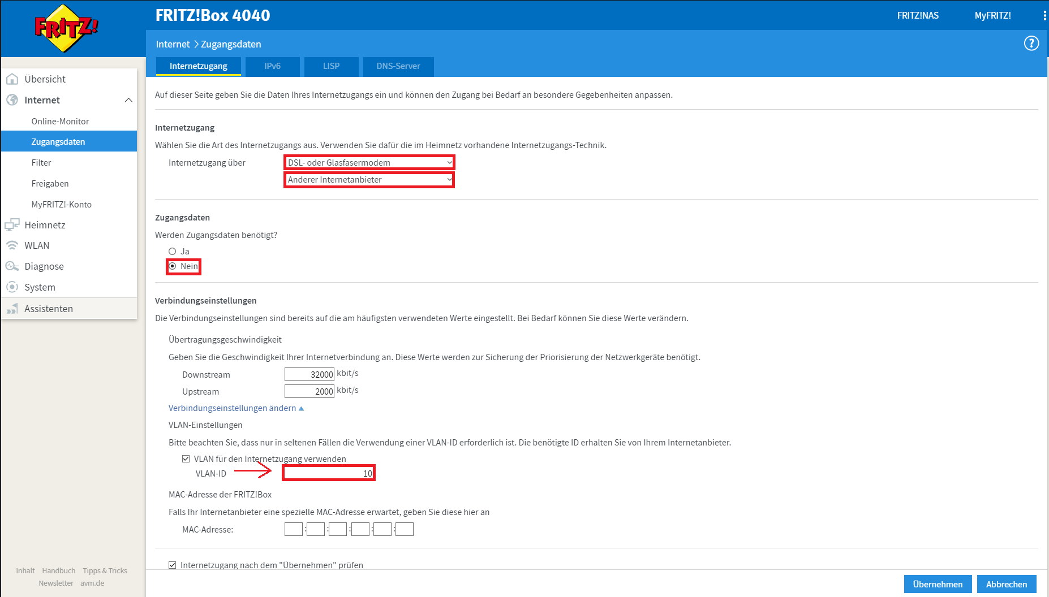Click the VLAN-ID input field
1049x597 pixels.
click(329, 473)
